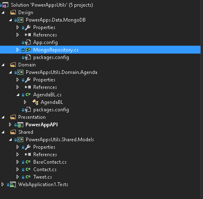Select packages.config under PowerAppsUtils.Domain.Agenda

pos(51,110)
